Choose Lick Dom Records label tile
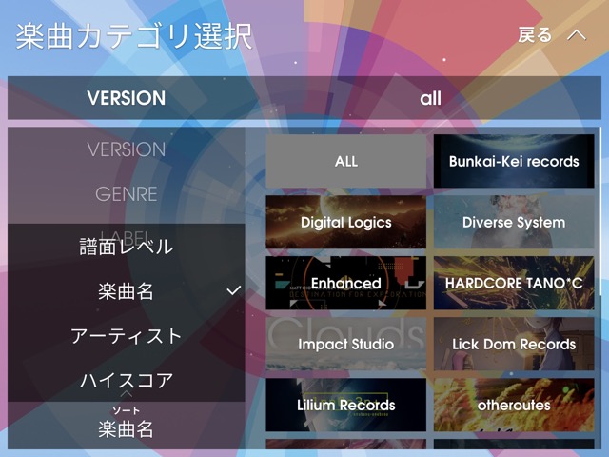This screenshot has height=457, width=609. pos(514,344)
